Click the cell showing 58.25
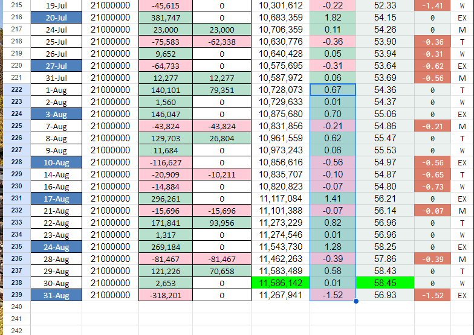The image size is (474, 335). tap(385, 247)
